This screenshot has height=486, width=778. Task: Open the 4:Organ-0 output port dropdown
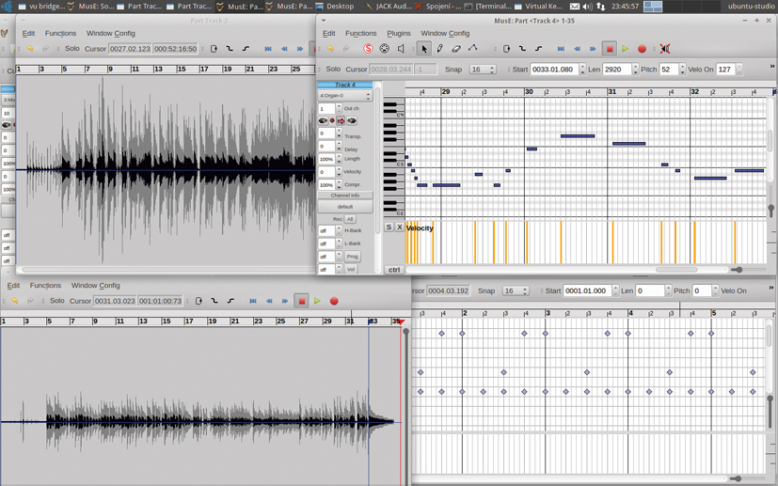345,96
